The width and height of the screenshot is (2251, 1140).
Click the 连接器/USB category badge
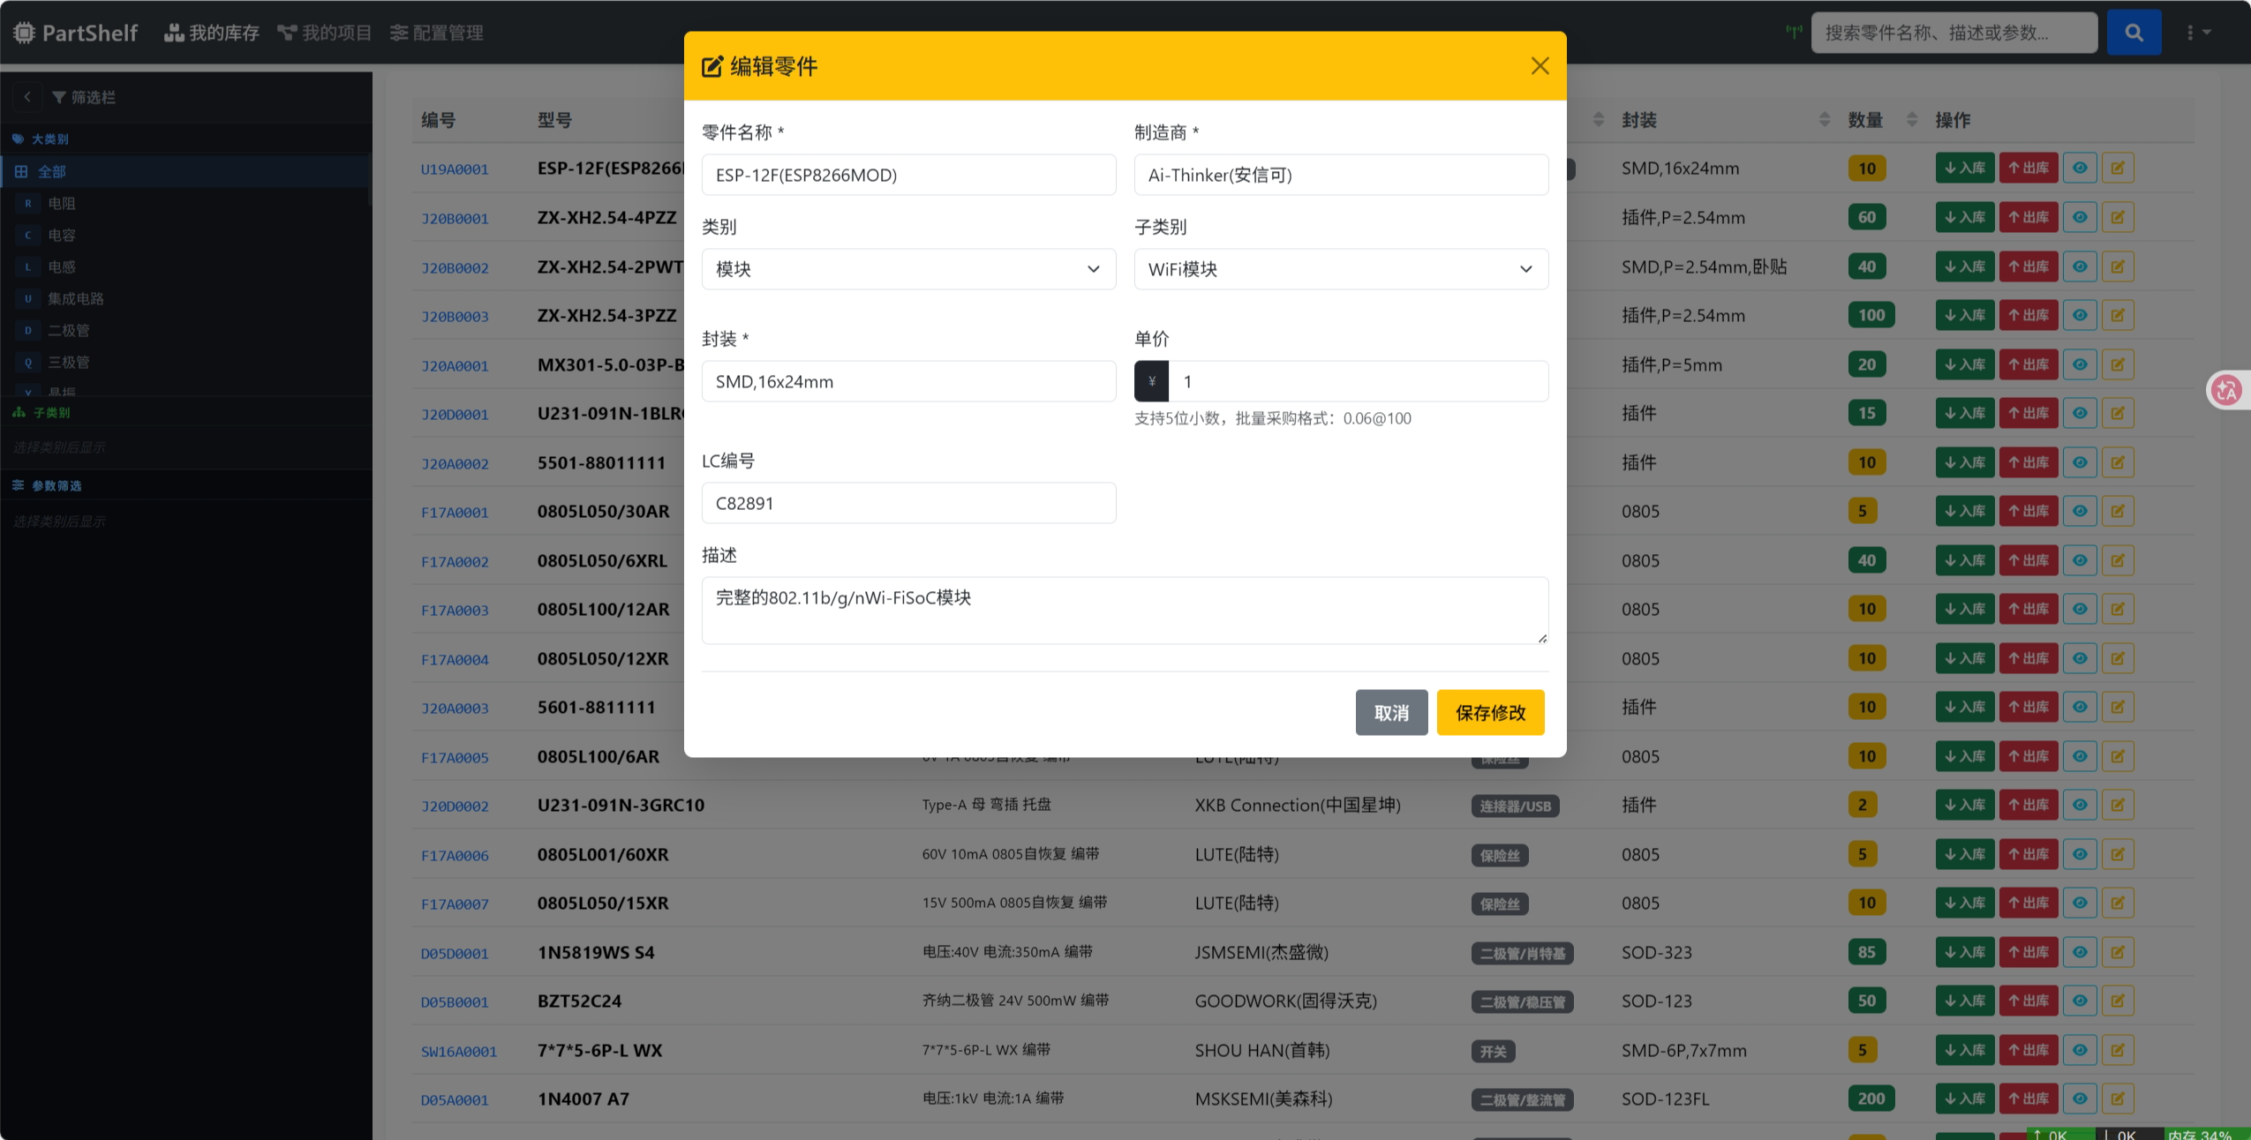click(1515, 806)
